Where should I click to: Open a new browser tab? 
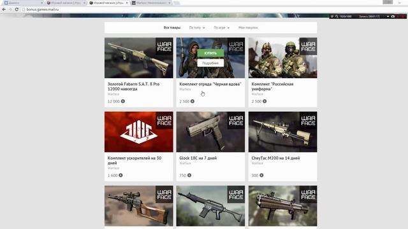click(177, 3)
